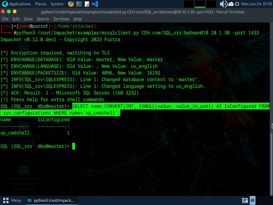
Task: Open the Search menu in terminal
Action: click(x=43, y=19)
